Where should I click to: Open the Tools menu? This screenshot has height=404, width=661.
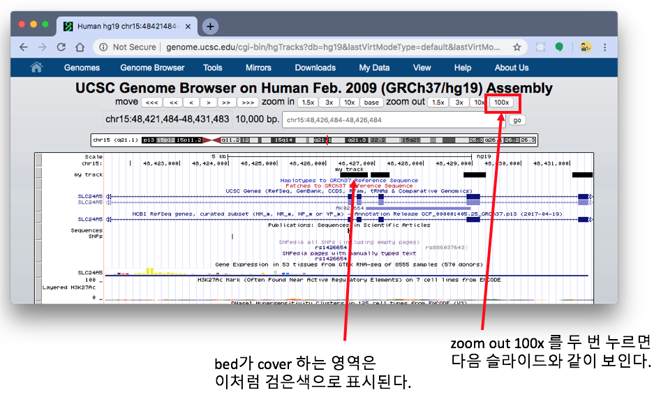click(x=212, y=68)
